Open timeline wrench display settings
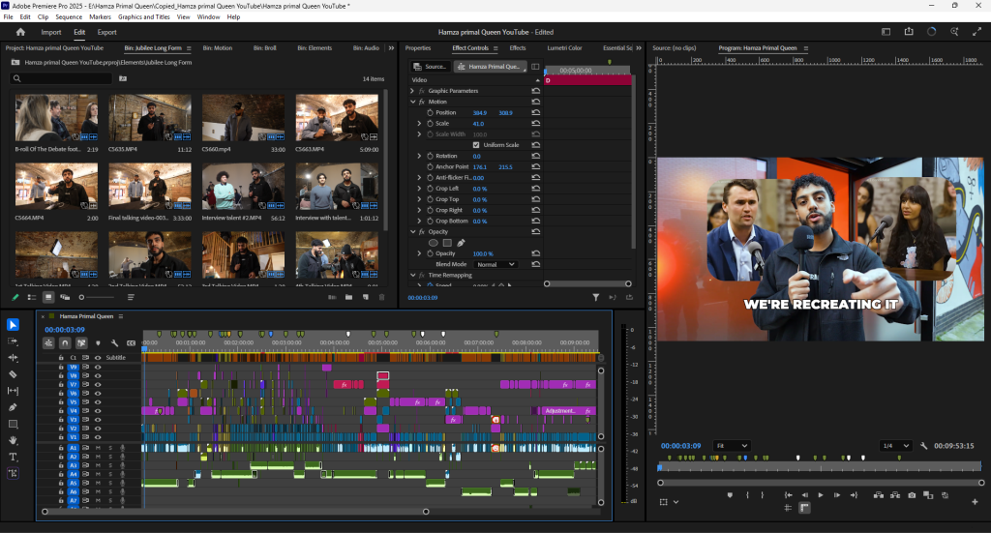This screenshot has width=991, height=533. click(114, 342)
